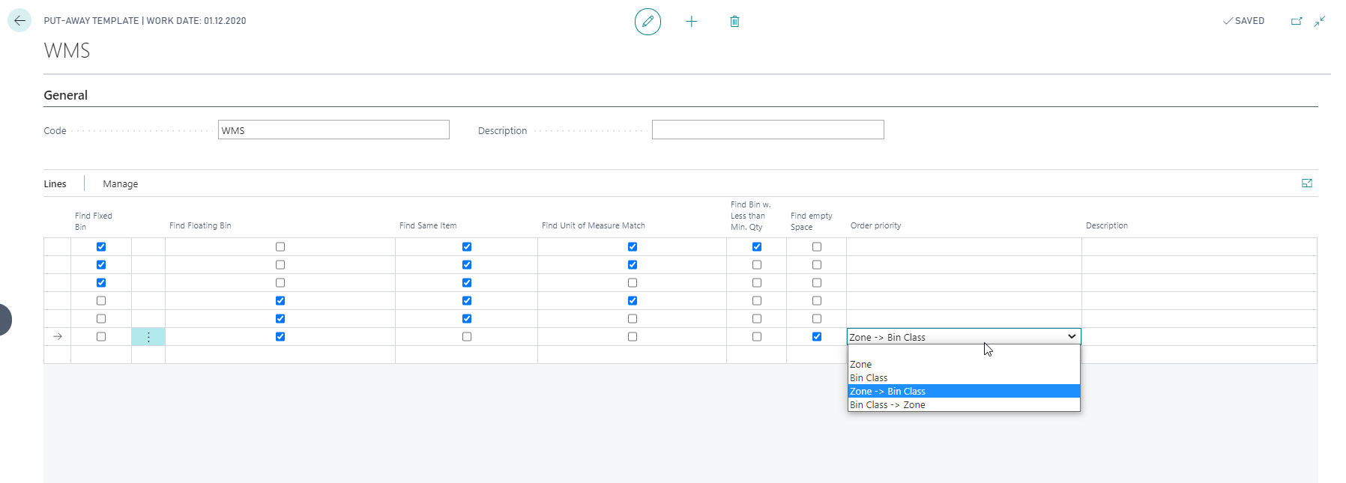Click the 'Find Same Item' column header
1346x483 pixels.
click(x=428, y=225)
